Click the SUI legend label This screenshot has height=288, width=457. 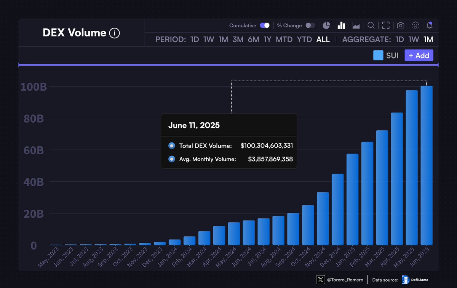[x=392, y=55]
